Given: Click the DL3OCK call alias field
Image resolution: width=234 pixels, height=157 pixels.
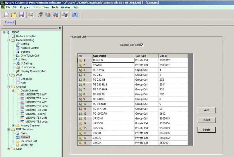Looking at the screenshot, I should click(x=113, y=60).
